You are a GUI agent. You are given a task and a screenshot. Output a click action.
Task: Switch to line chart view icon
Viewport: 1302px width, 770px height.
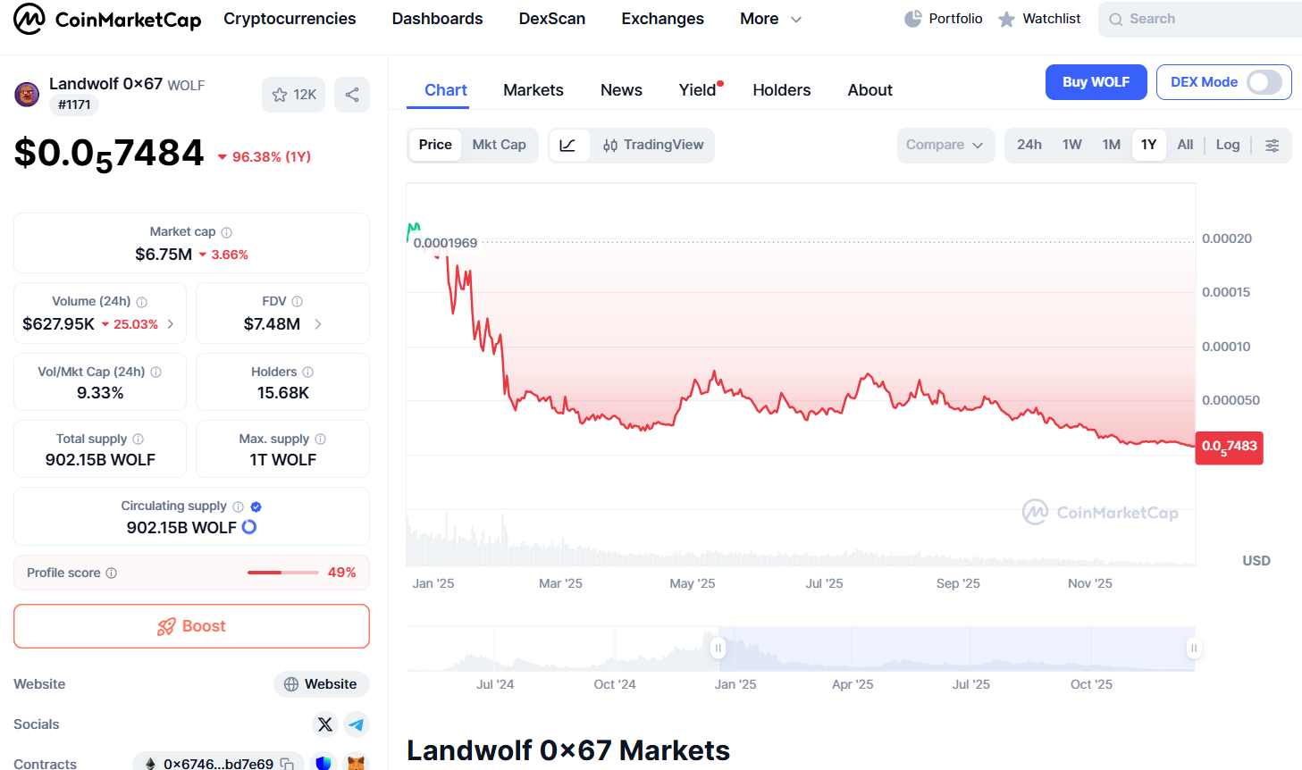pos(568,145)
